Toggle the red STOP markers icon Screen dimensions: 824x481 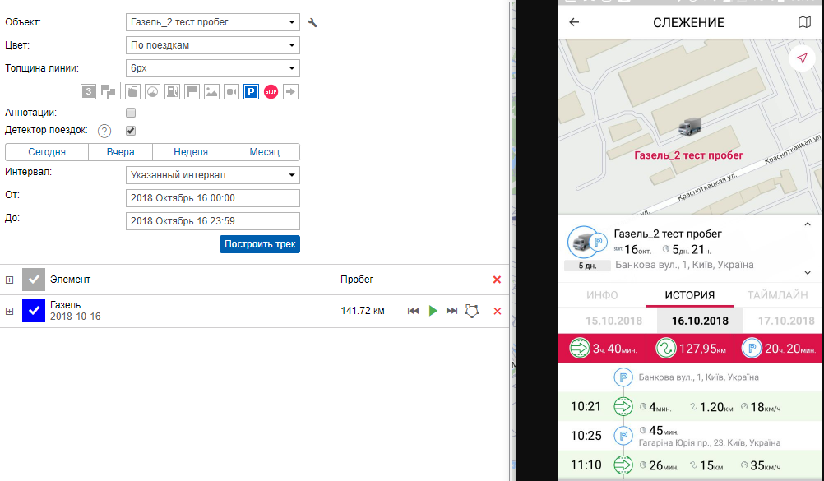pyautogui.click(x=271, y=92)
